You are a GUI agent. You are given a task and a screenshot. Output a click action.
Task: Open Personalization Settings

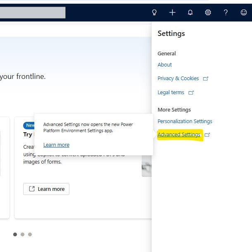(185, 121)
